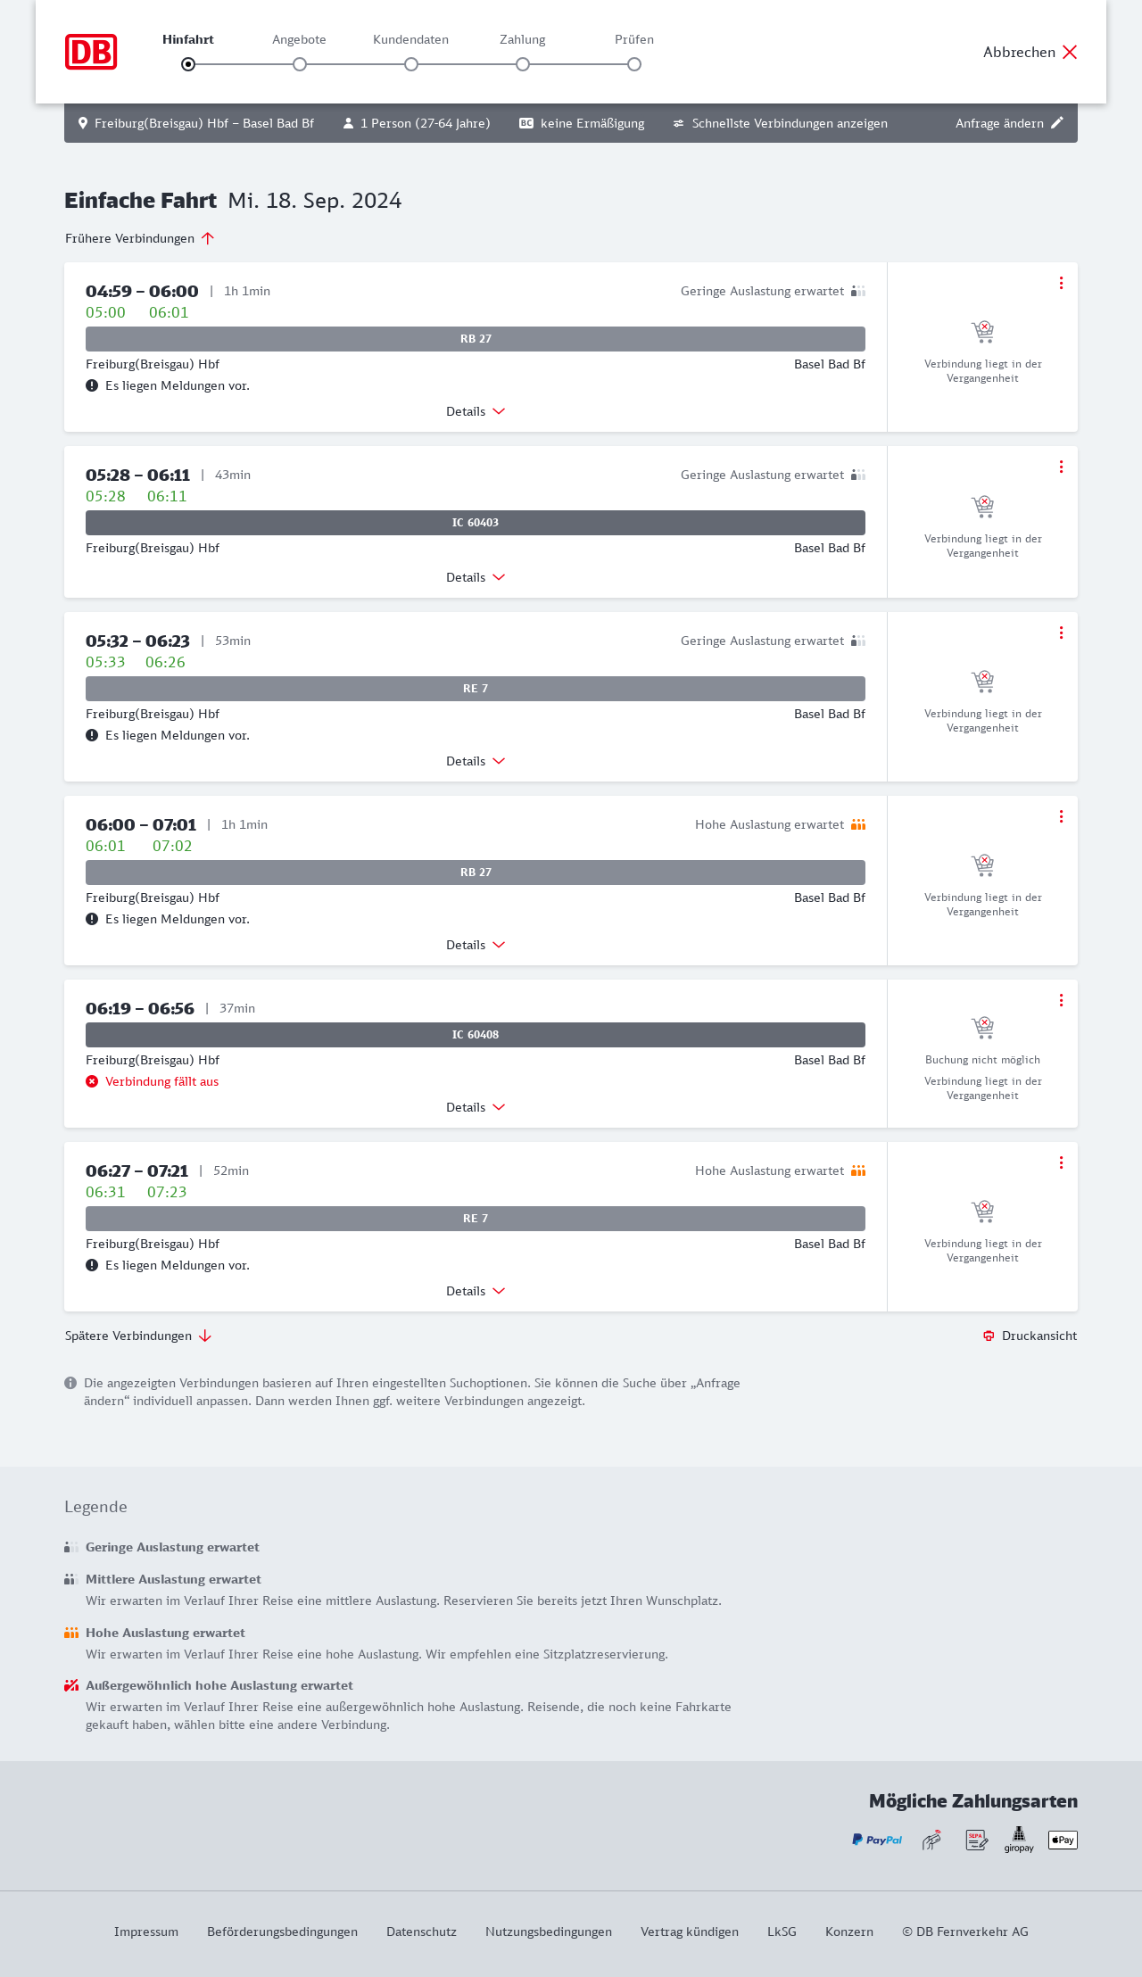The width and height of the screenshot is (1142, 1977).
Task: Click the unavailable cart icon for 05:32 connection
Action: [982, 682]
